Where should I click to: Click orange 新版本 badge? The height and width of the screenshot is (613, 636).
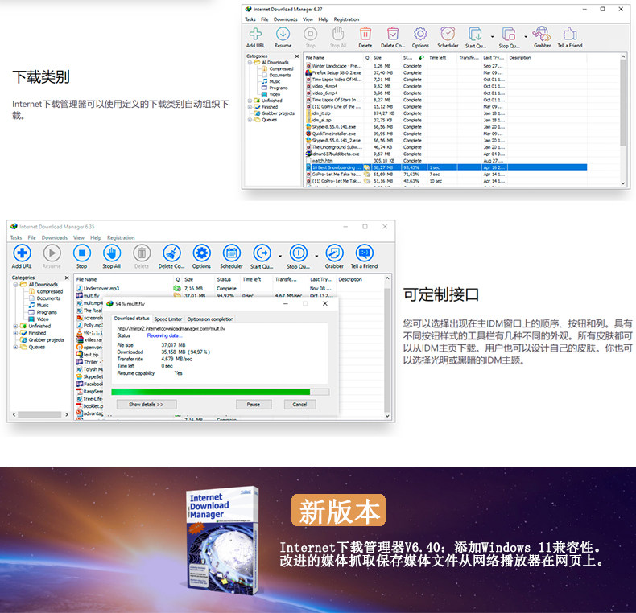point(338,510)
